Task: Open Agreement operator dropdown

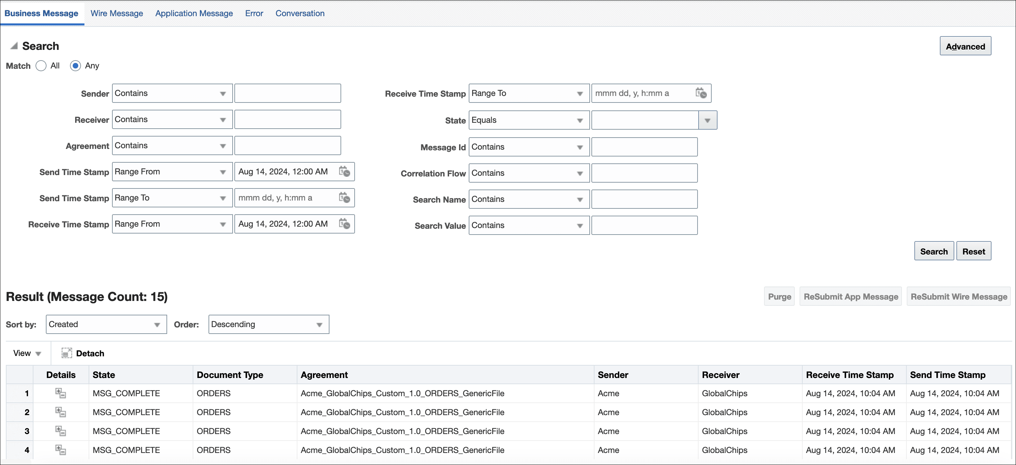Action: coord(172,145)
